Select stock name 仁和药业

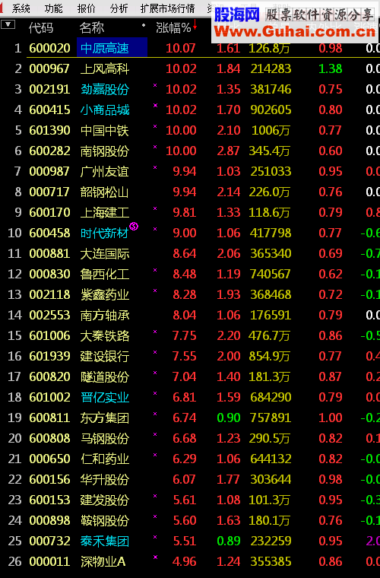pos(105,459)
